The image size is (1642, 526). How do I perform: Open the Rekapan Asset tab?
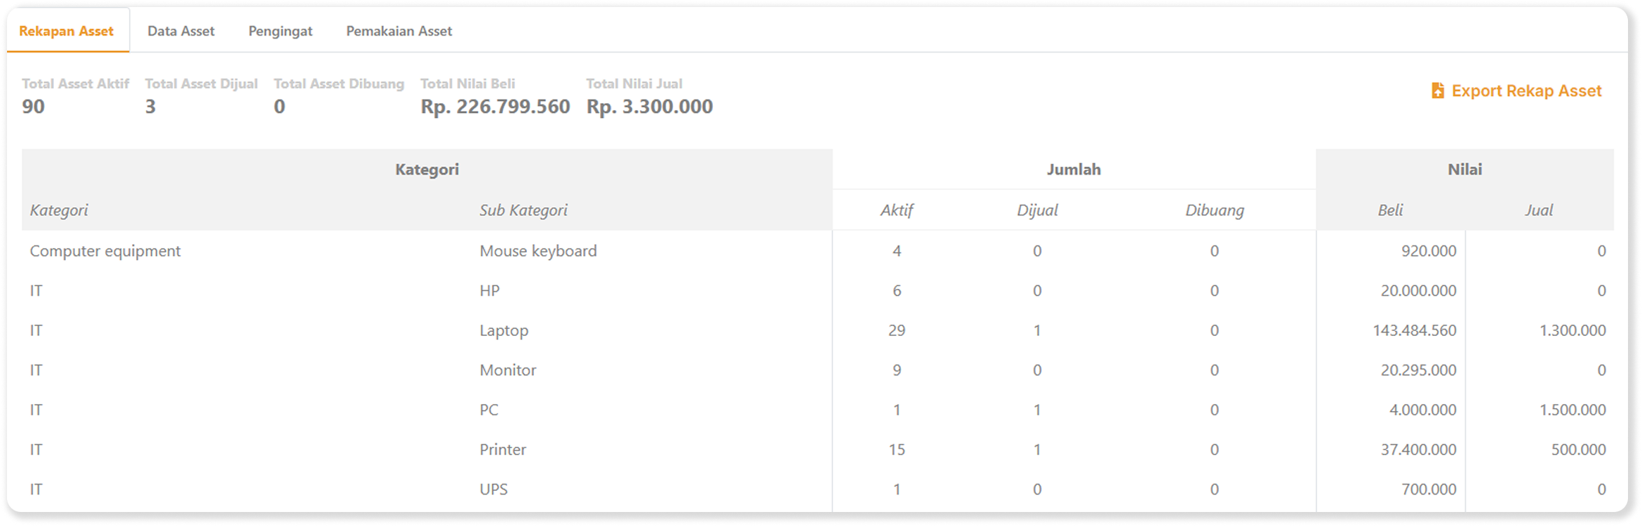pyautogui.click(x=67, y=31)
